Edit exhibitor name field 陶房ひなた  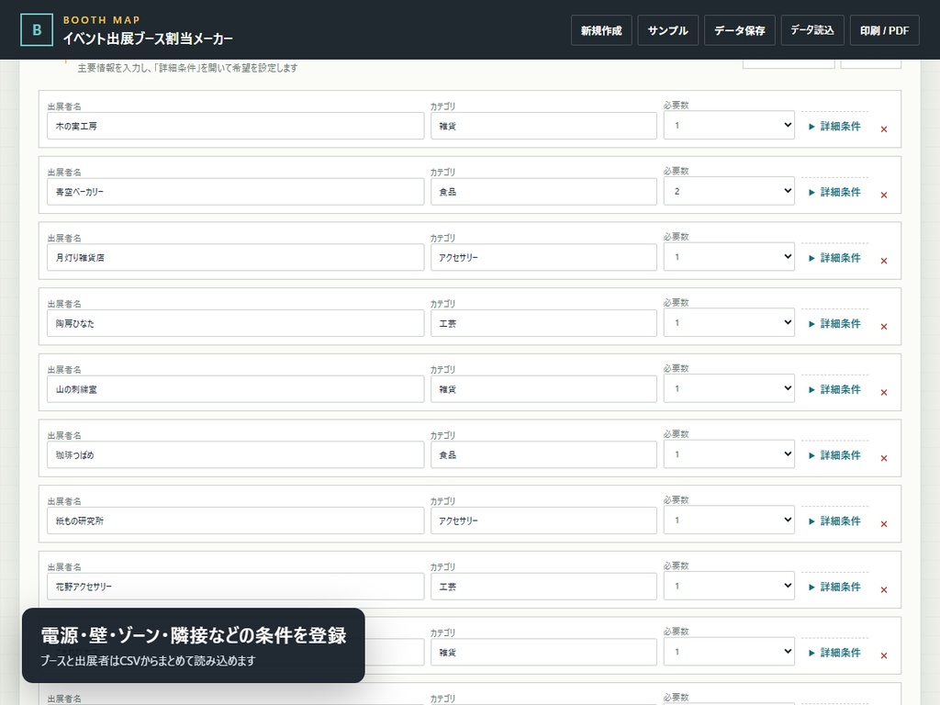[x=236, y=323]
